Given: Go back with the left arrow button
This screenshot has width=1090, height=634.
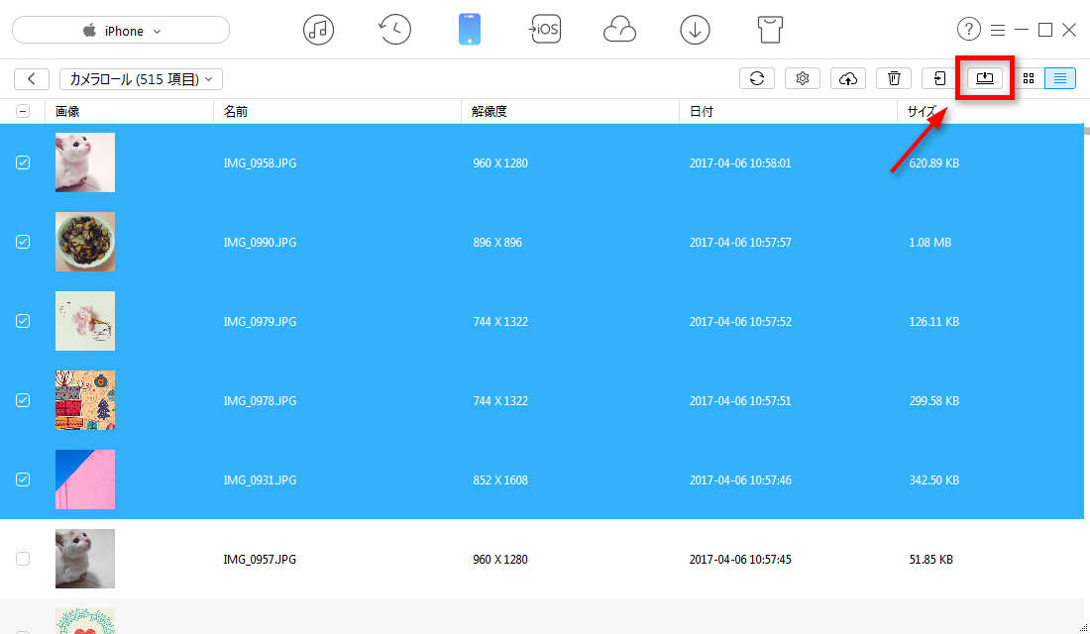Looking at the screenshot, I should [32, 78].
